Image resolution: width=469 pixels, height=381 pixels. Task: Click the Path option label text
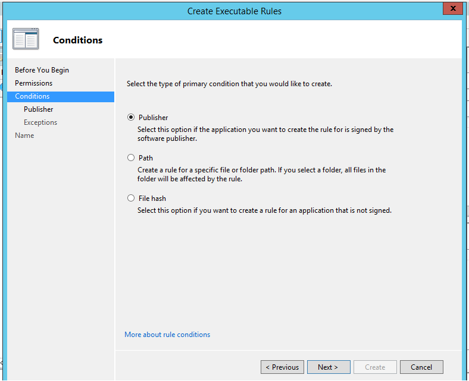coord(146,158)
